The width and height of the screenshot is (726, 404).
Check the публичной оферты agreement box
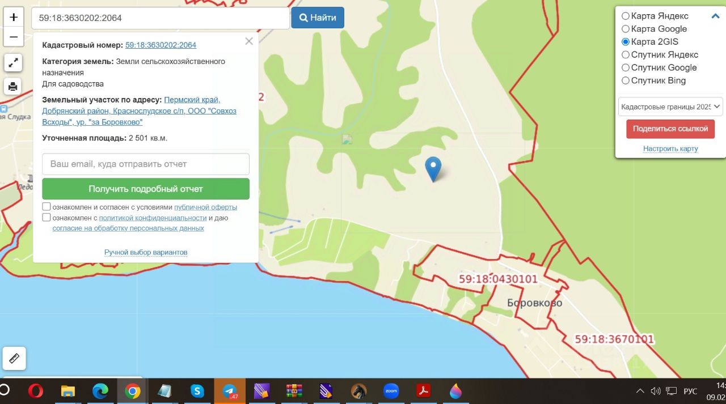47,207
